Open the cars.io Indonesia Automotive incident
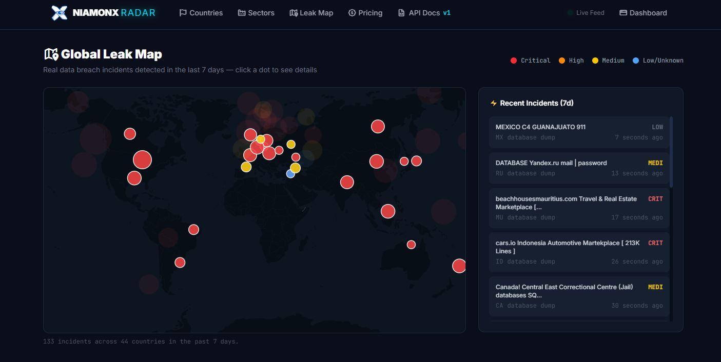721x362 pixels. 579,252
